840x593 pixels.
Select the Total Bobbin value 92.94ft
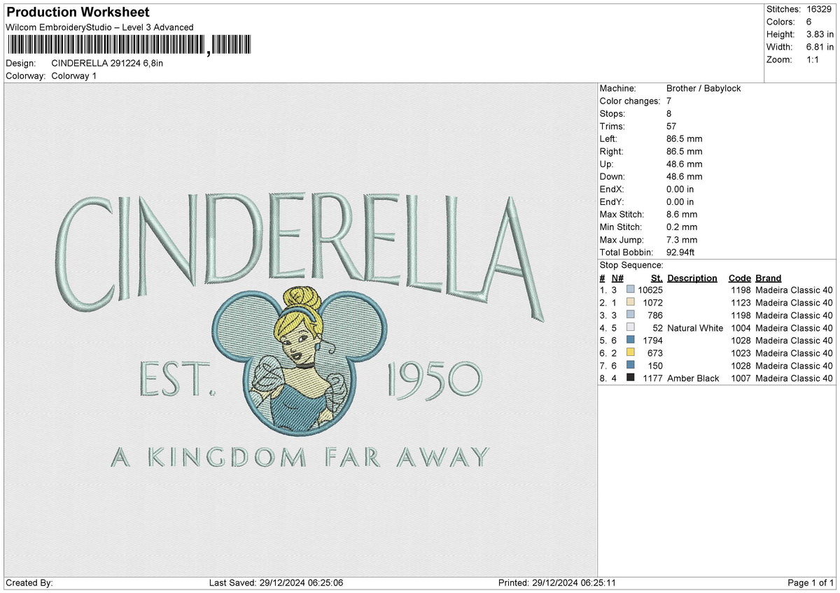pyautogui.click(x=680, y=252)
